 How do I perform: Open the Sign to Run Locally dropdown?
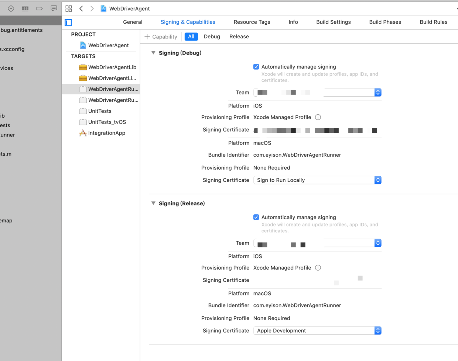pyautogui.click(x=317, y=180)
